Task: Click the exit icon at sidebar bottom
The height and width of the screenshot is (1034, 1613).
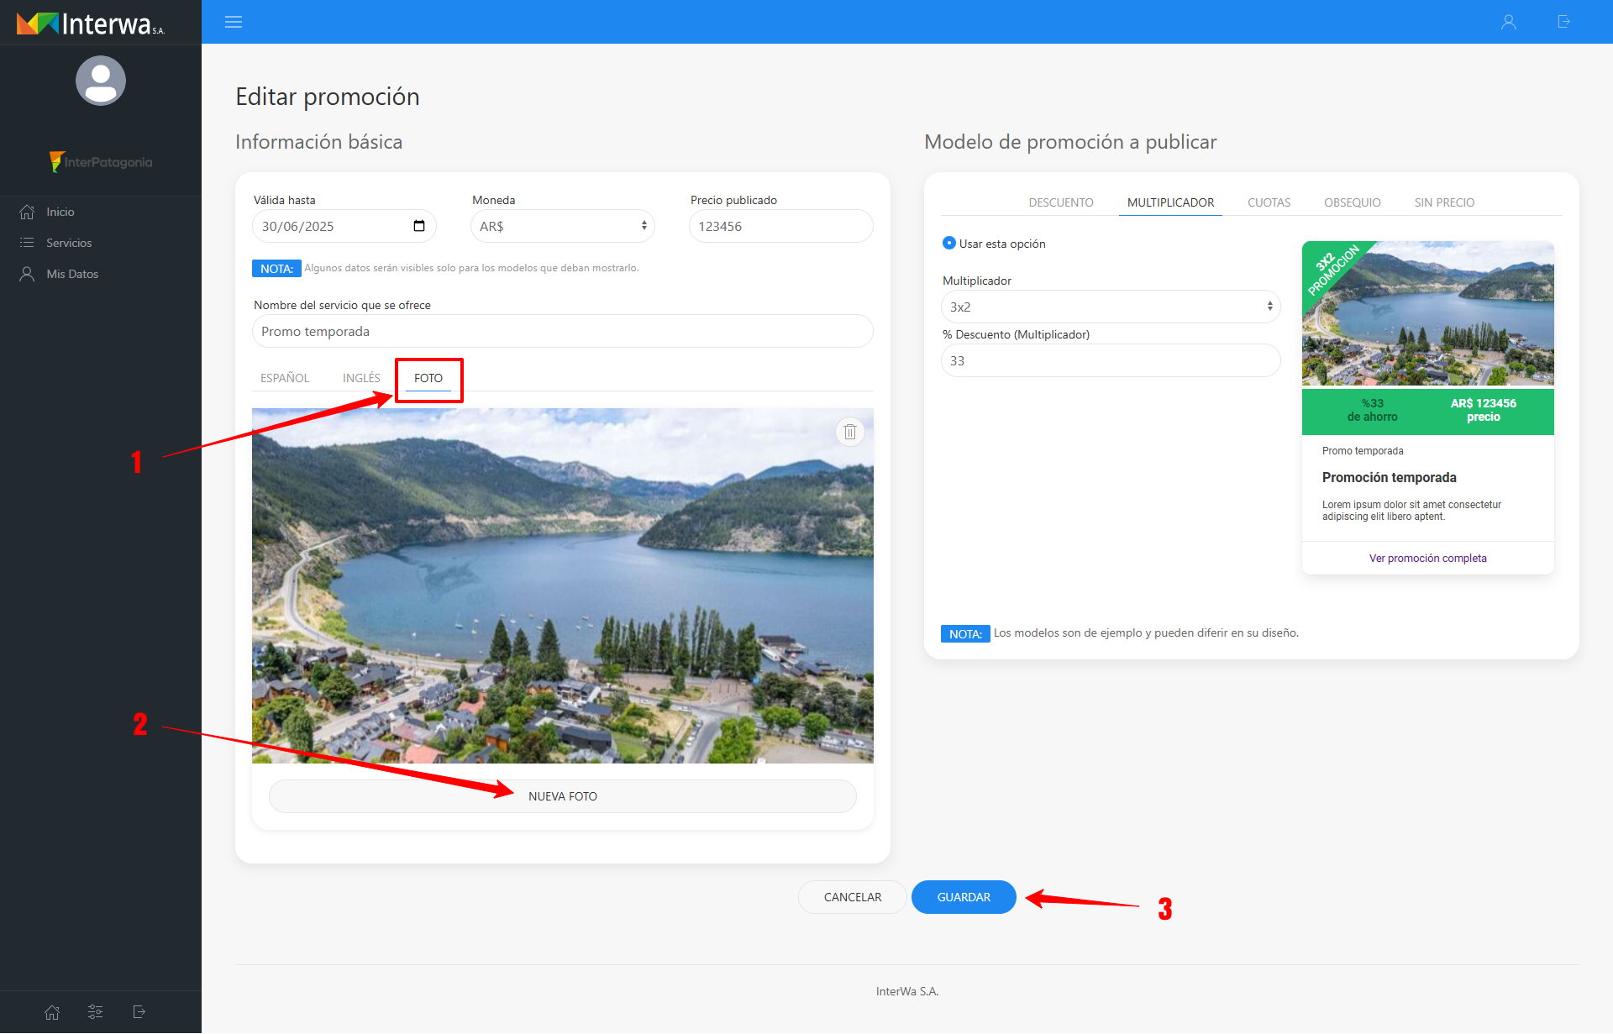Action: tap(139, 1012)
